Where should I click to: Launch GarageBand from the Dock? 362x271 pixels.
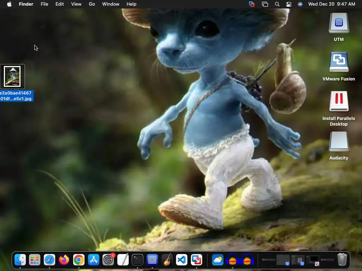[x=167, y=260]
